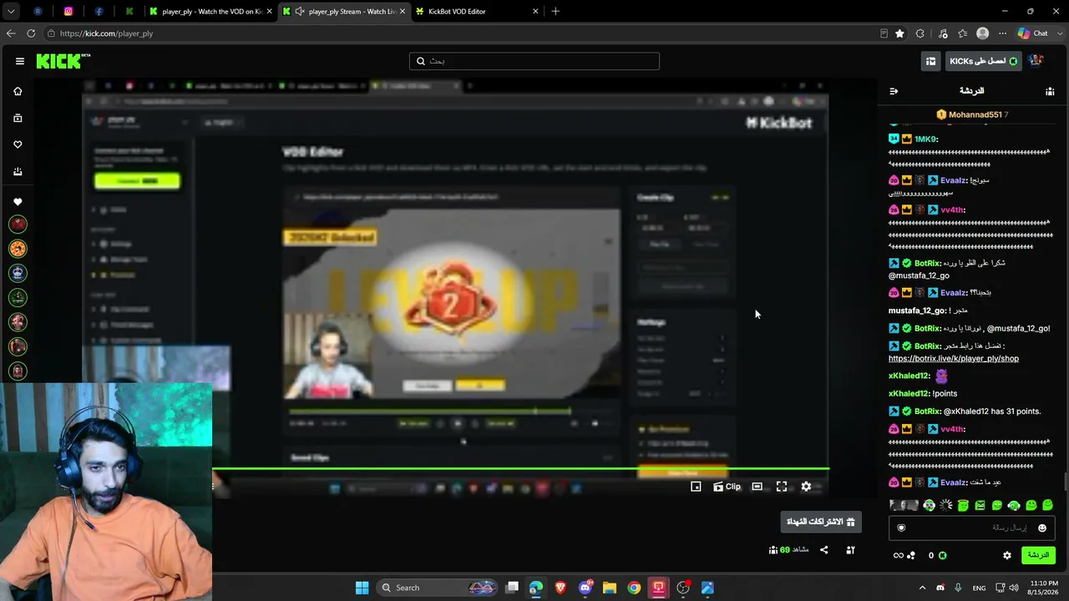This screenshot has width=1069, height=601.
Task: Open the ENG language switcher
Action: pyautogui.click(x=979, y=588)
